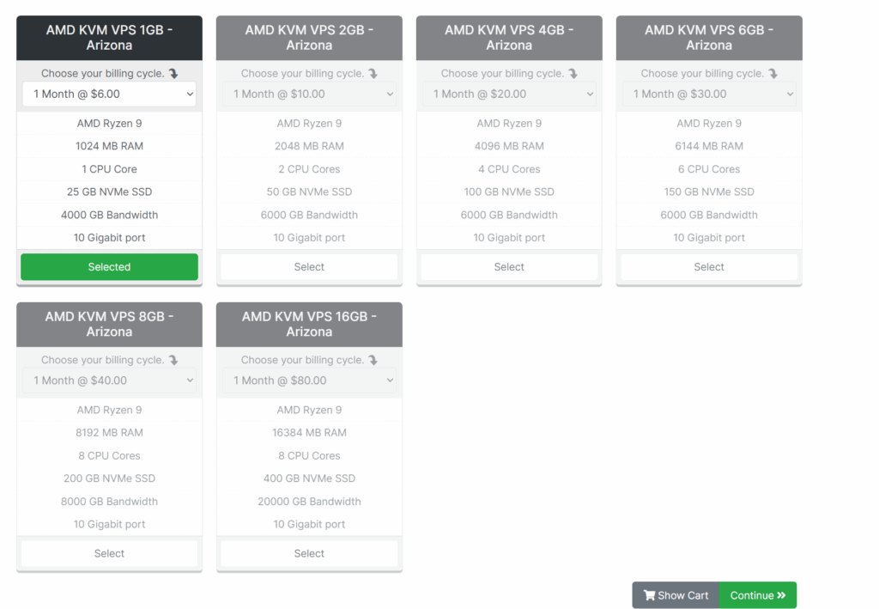
Task: Click the AMD KVM VPS 6GB - Arizona header
Action: 709,38
